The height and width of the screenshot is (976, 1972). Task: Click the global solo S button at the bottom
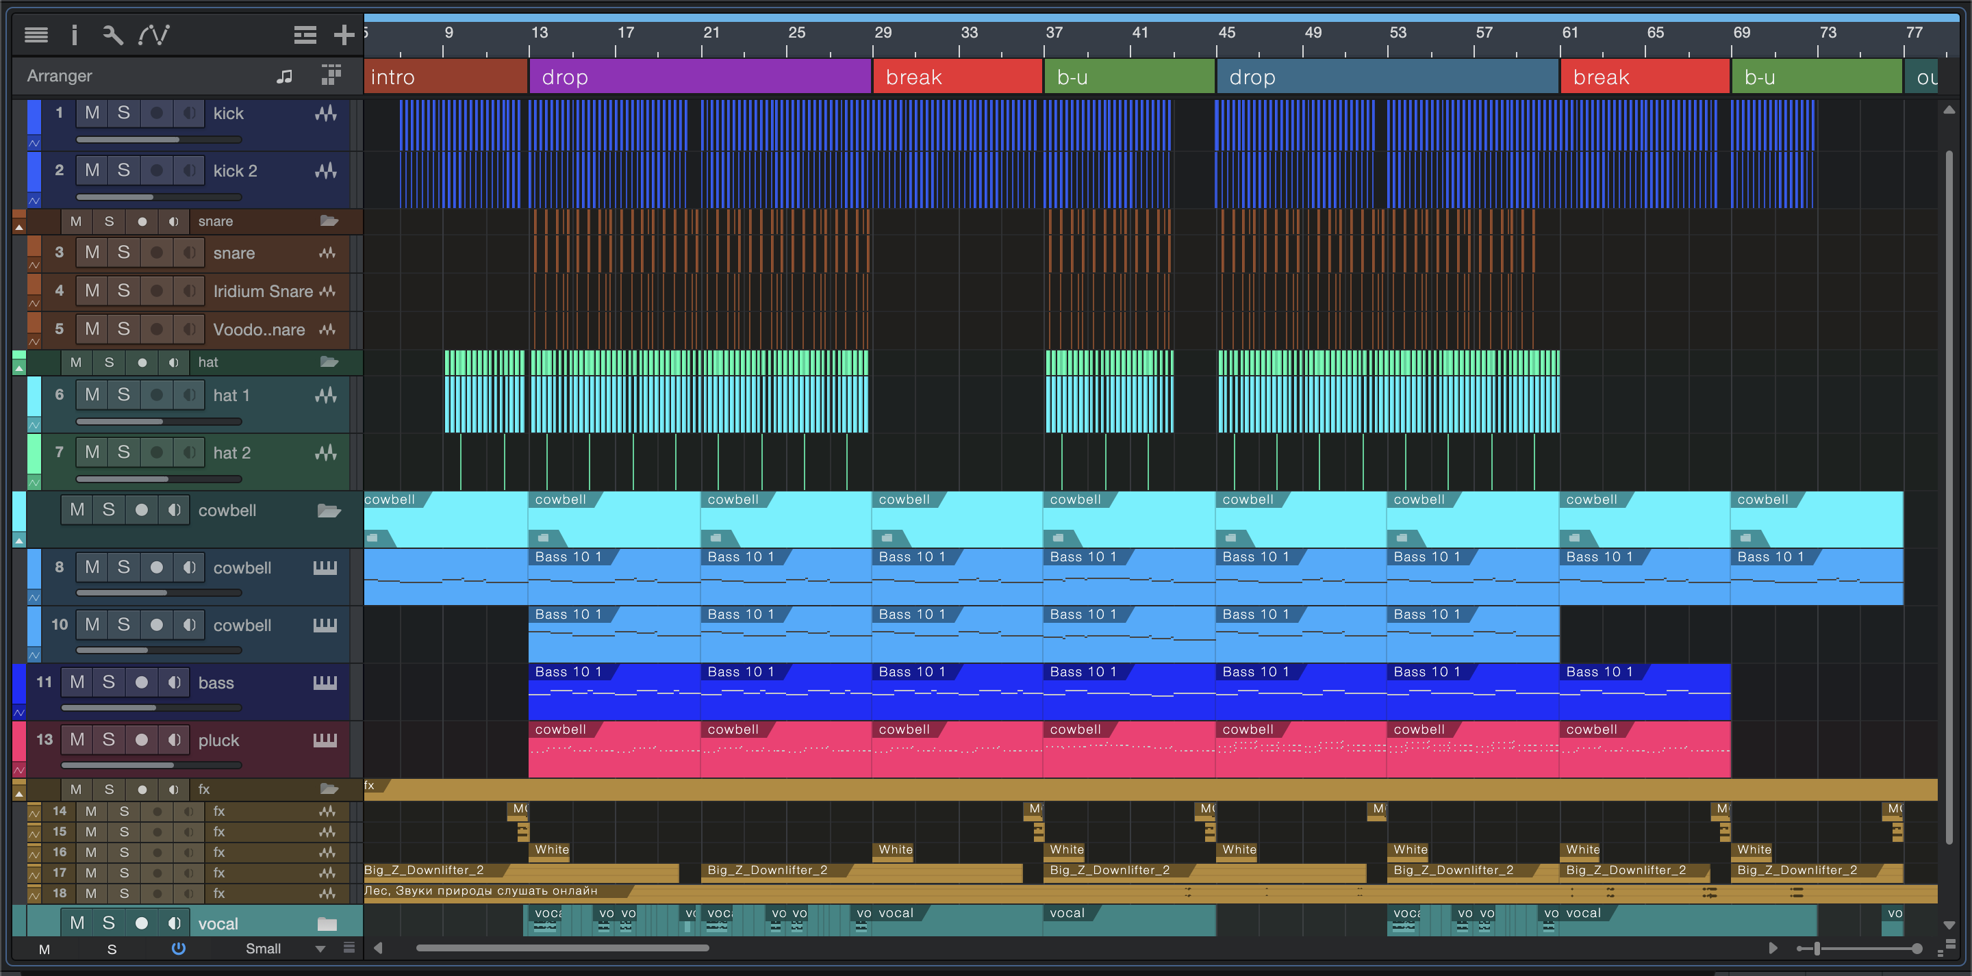(x=112, y=949)
